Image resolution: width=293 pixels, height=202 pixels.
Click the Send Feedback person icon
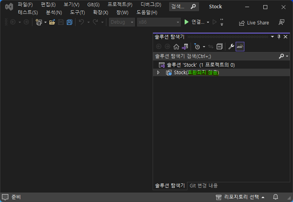point(282,22)
